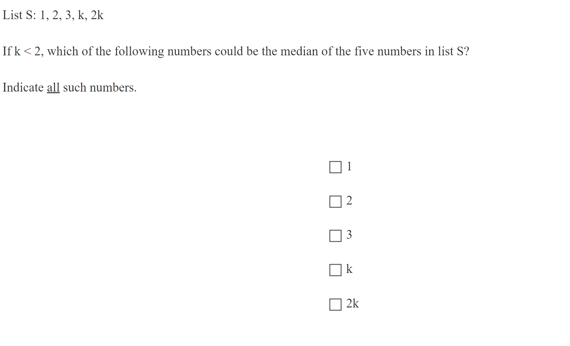Tick the checkbox next to 2k

click(335, 304)
